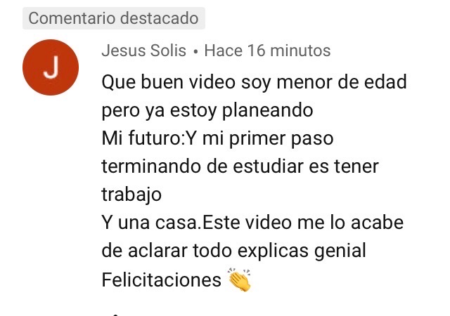Click the word 'trabajo' in the comment
Viewport: 450px width, 316px height.
pos(131,195)
